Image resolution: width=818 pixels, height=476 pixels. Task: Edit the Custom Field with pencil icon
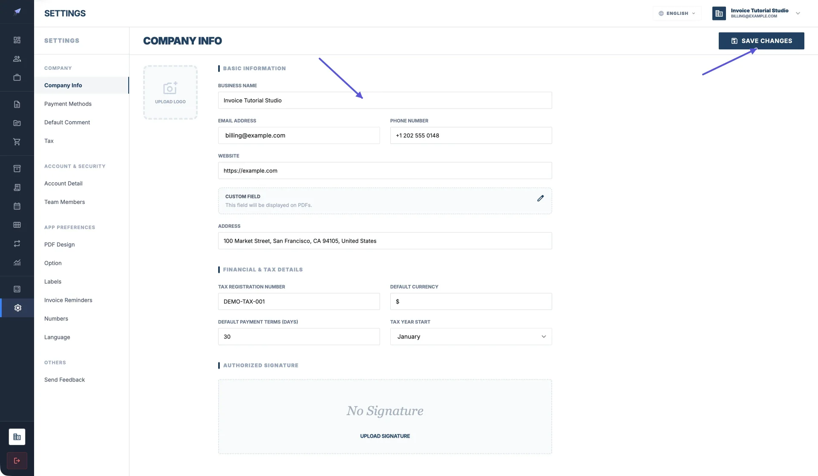click(x=540, y=198)
